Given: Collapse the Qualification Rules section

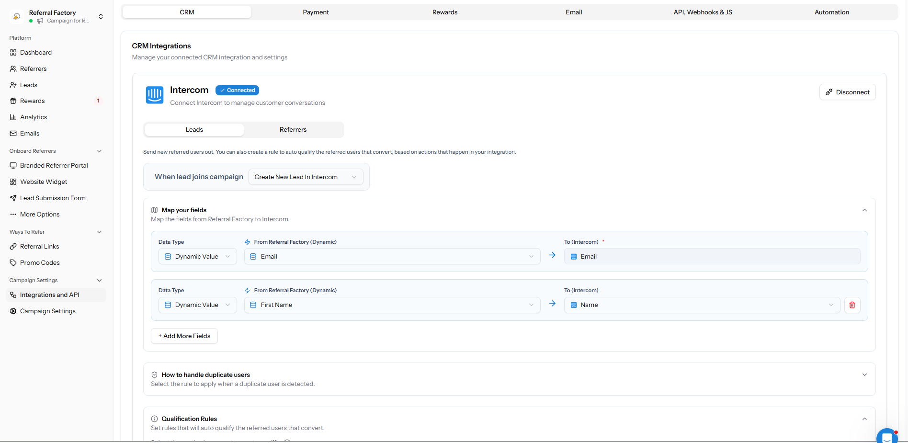Looking at the screenshot, I should pos(864,419).
